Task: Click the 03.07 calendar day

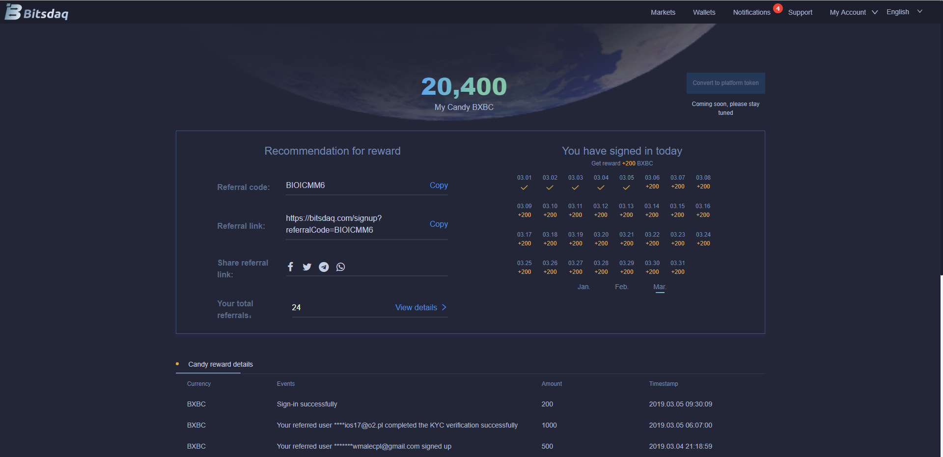Action: [x=678, y=182]
